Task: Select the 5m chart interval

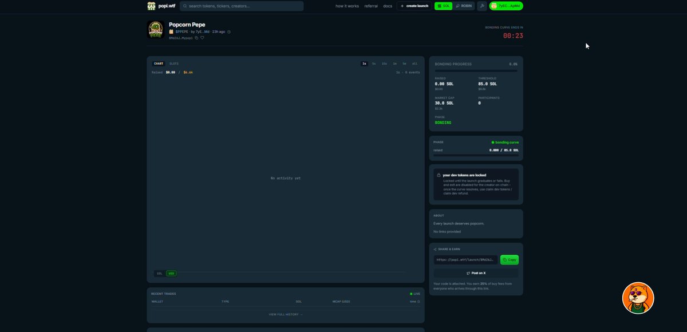Action: (x=404, y=64)
